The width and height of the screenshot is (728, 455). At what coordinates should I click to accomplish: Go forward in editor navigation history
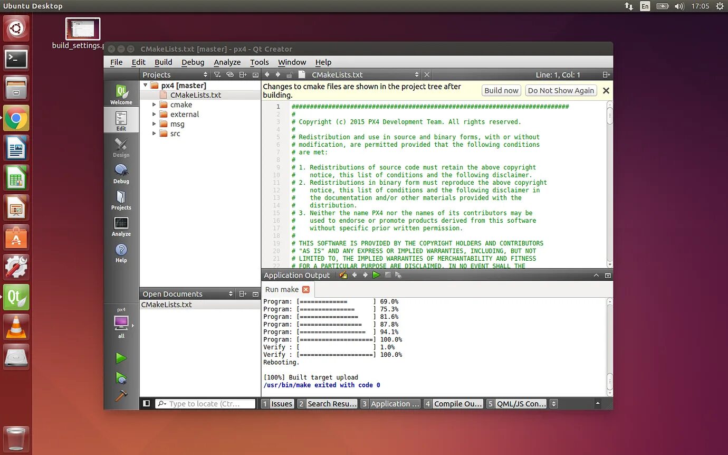point(278,75)
